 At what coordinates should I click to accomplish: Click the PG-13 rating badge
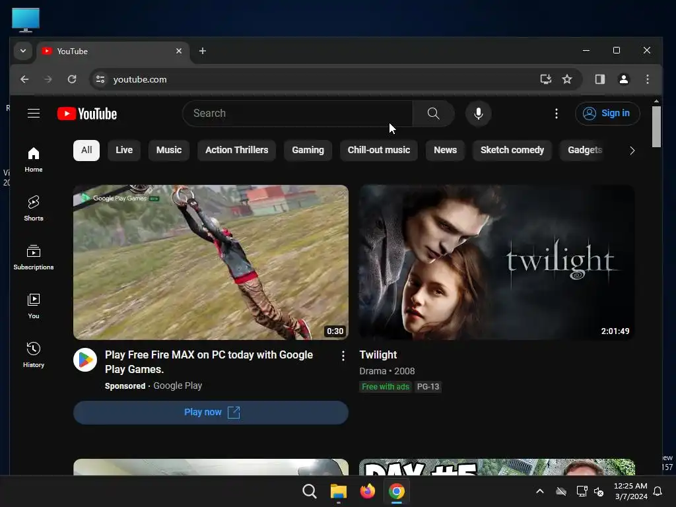pos(428,387)
